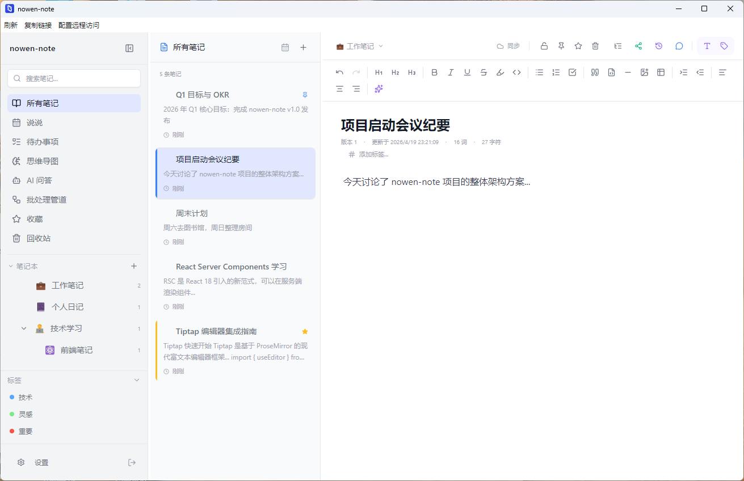Share the note with green share icon
The height and width of the screenshot is (481, 744).
pyautogui.click(x=638, y=46)
